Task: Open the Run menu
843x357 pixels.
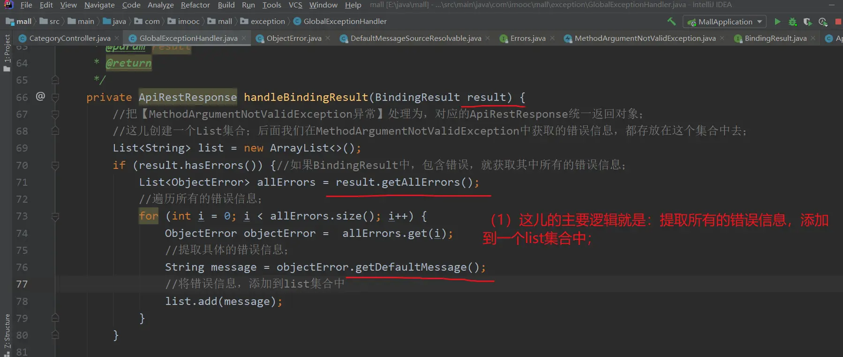Action: point(248,5)
